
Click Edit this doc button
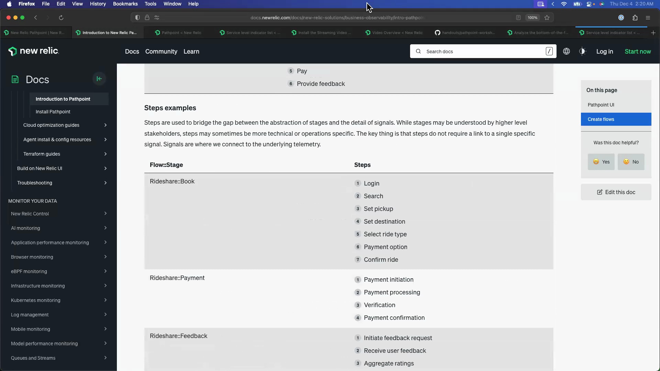pyautogui.click(x=616, y=192)
